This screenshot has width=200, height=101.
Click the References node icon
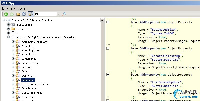coord(13,25)
